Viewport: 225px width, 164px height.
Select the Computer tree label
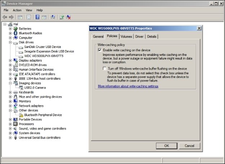26,38
